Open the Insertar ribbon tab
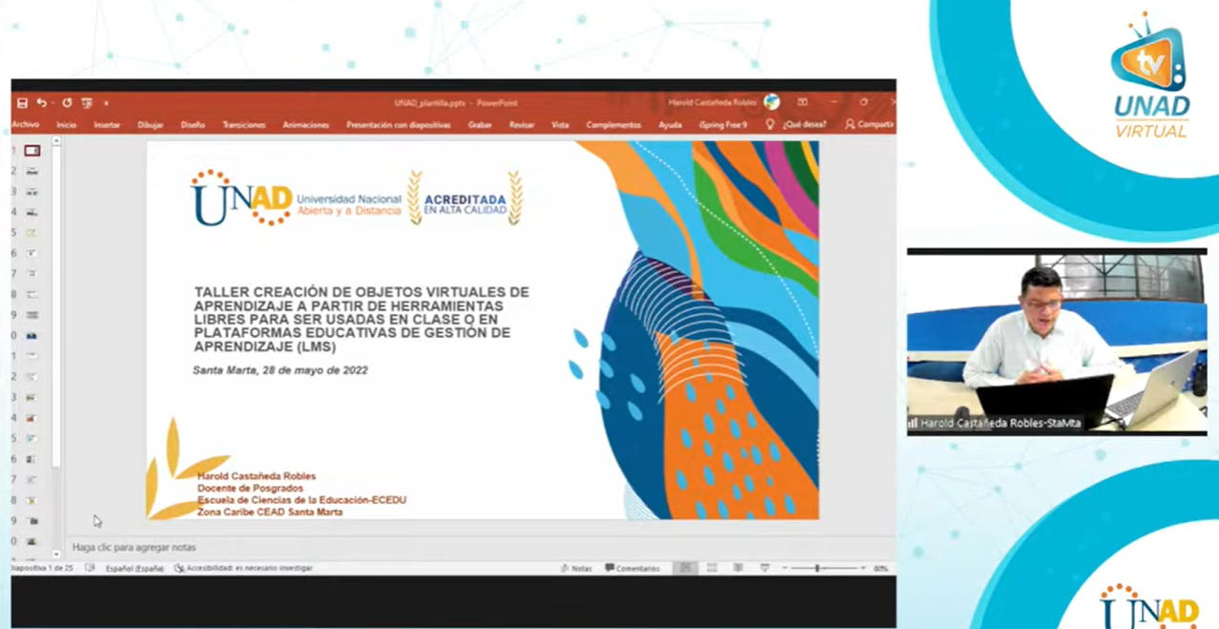Viewport: 1219px width, 629px height. 107,125
